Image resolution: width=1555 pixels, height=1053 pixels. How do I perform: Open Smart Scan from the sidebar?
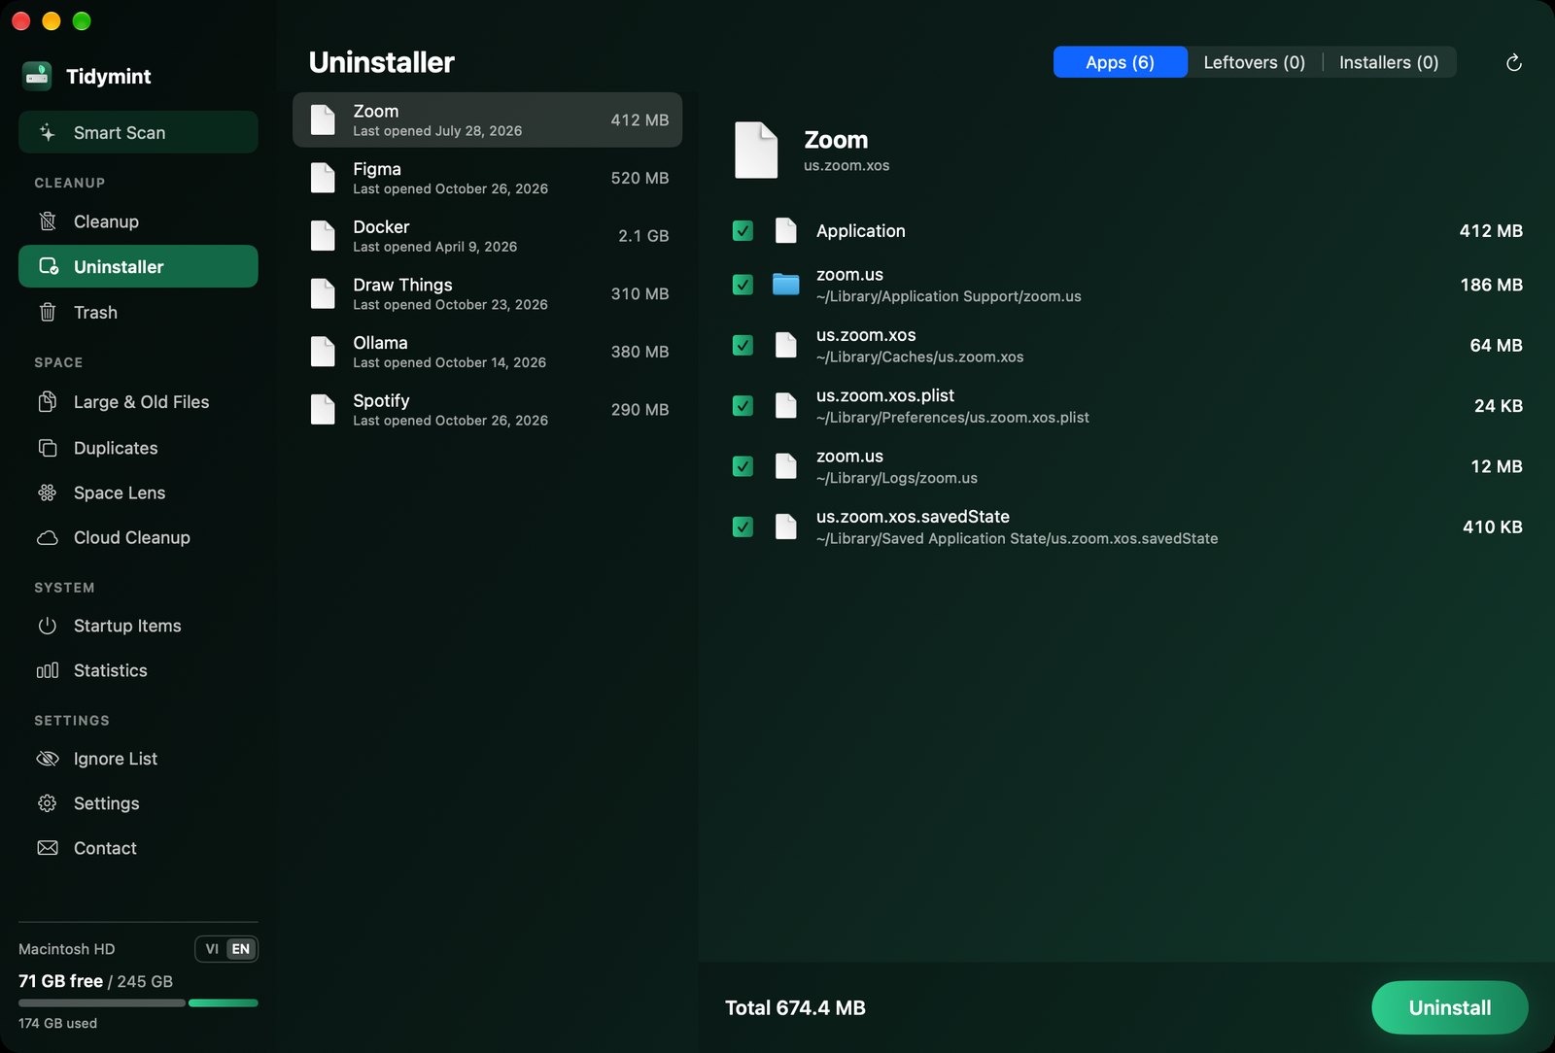[x=138, y=132]
